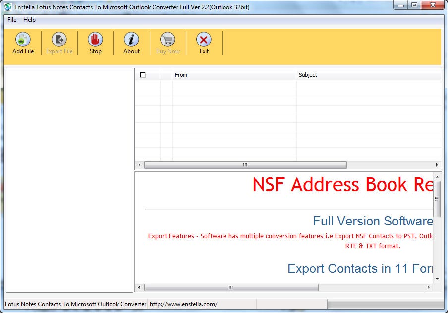
Task: Click right arrow of message list scrollbar
Action: click(437, 165)
